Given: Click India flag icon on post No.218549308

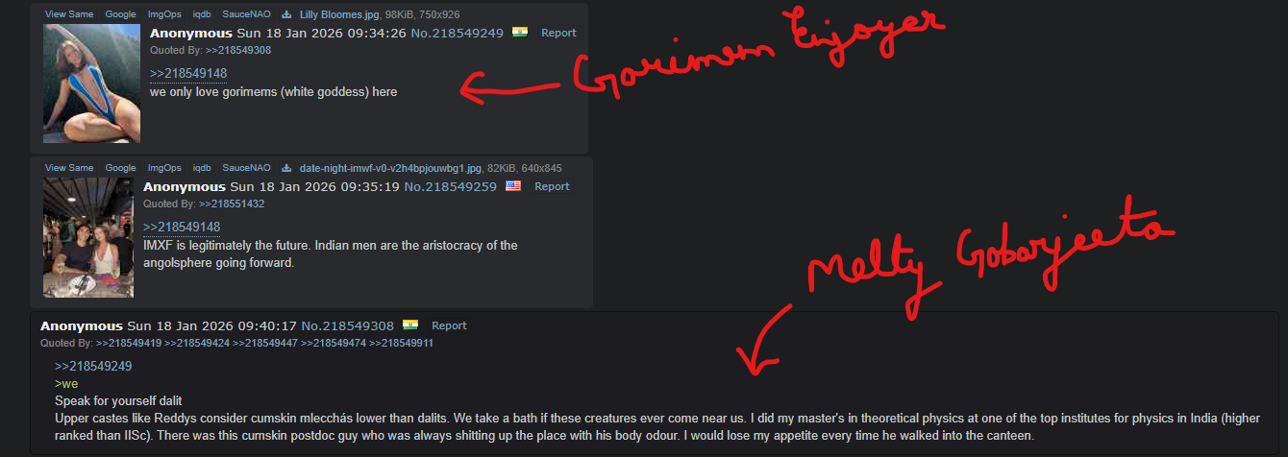Looking at the screenshot, I should pos(410,325).
